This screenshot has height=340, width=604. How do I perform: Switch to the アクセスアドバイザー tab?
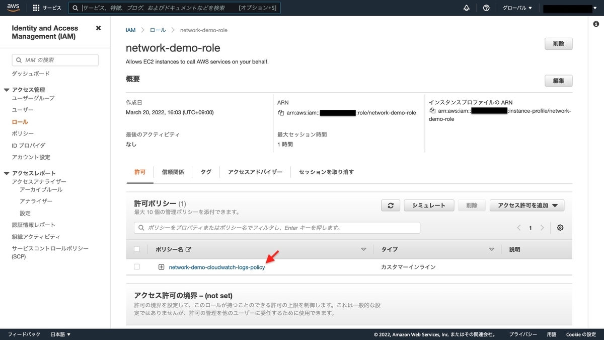(x=255, y=172)
